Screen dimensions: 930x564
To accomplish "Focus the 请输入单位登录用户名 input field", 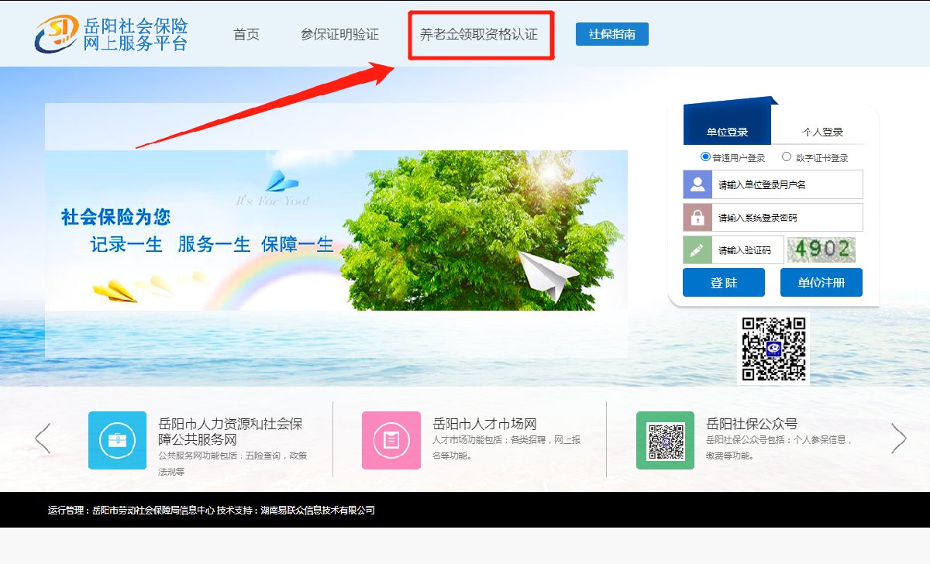I will coord(787,184).
